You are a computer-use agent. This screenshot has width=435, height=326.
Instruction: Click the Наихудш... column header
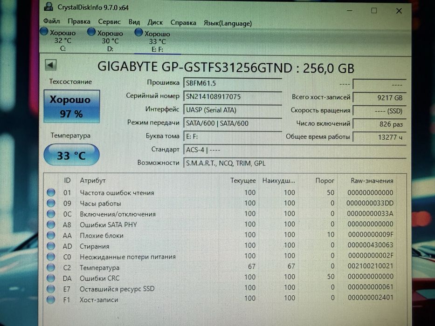coord(278,181)
